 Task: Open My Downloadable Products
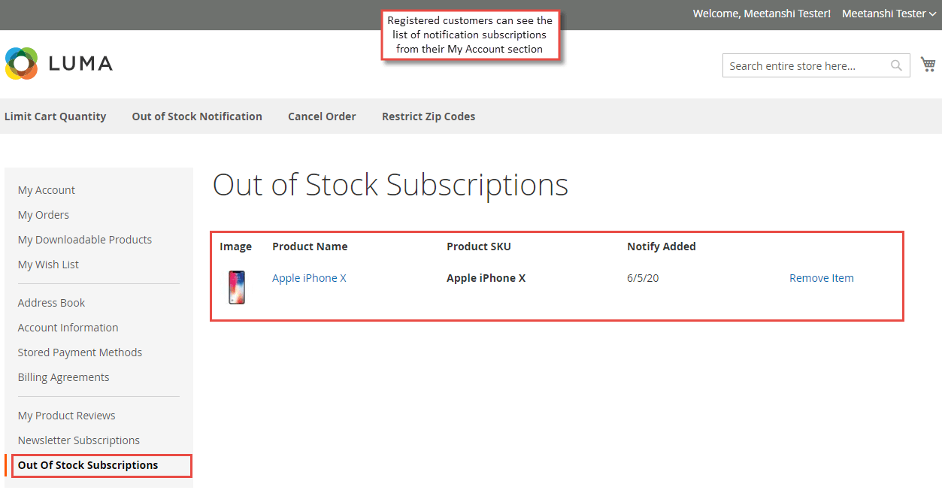click(x=85, y=240)
